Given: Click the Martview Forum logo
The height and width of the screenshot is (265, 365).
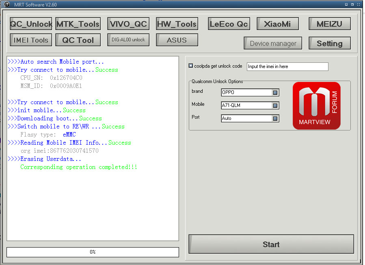Looking at the screenshot, I should pos(316,106).
